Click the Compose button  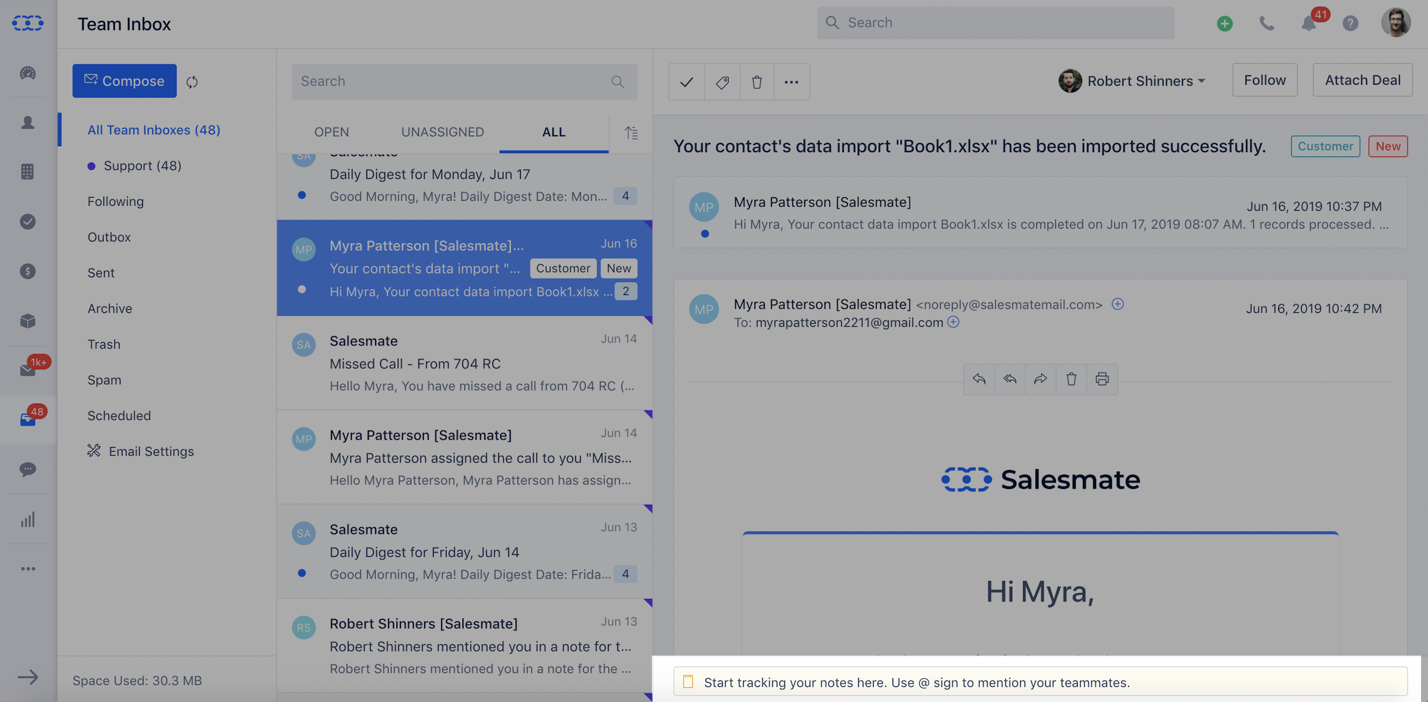[x=124, y=81]
